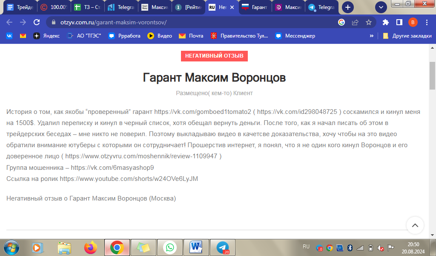This screenshot has width=436, height=256.
Task: Click the scroll-to-top arrow button
Action: click(415, 225)
